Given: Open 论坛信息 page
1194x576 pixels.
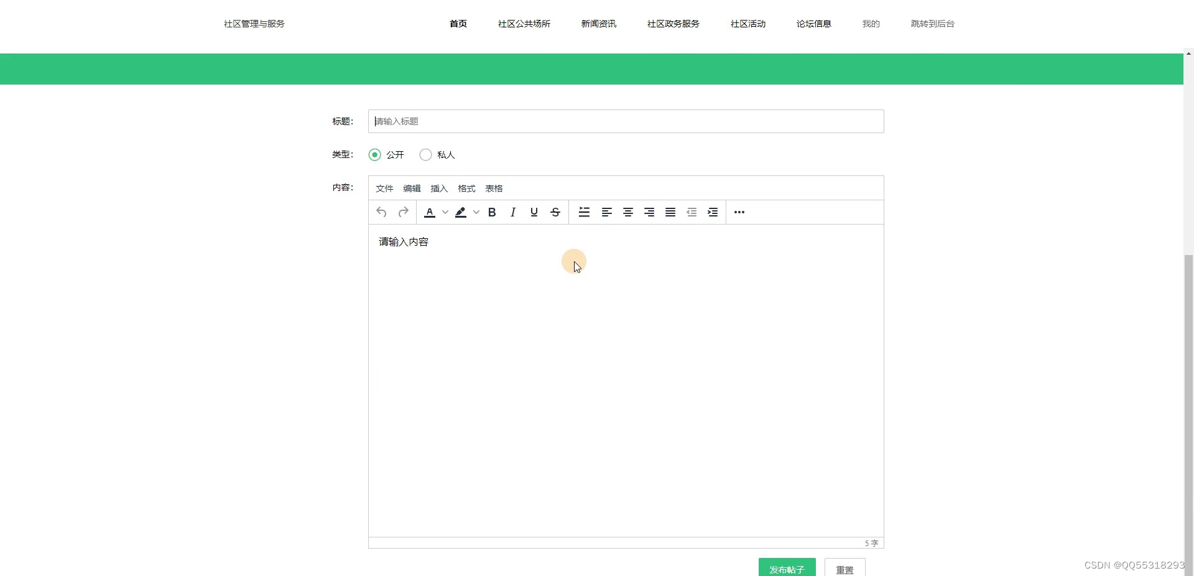Looking at the screenshot, I should 814,24.
